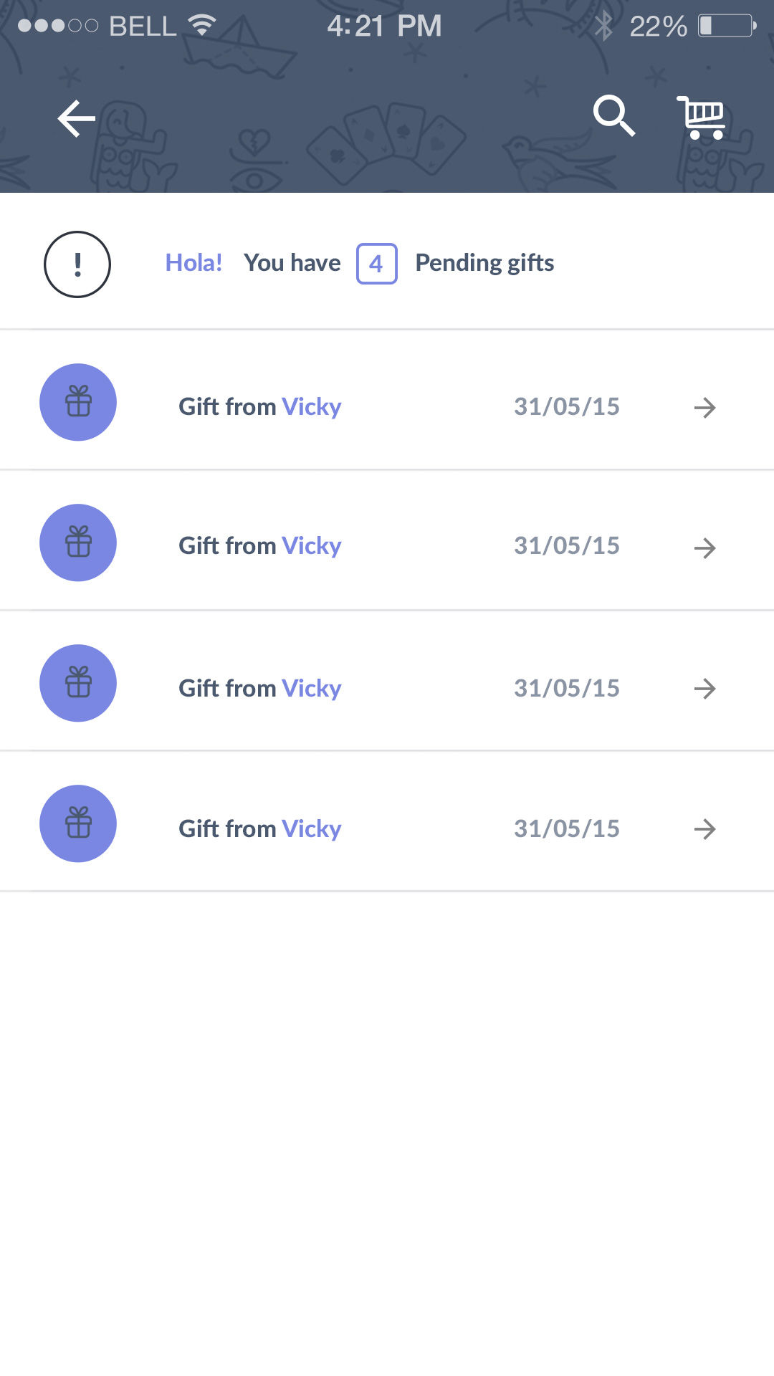The width and height of the screenshot is (774, 1376).
Task: Tap the second gift box icon
Action: click(78, 543)
